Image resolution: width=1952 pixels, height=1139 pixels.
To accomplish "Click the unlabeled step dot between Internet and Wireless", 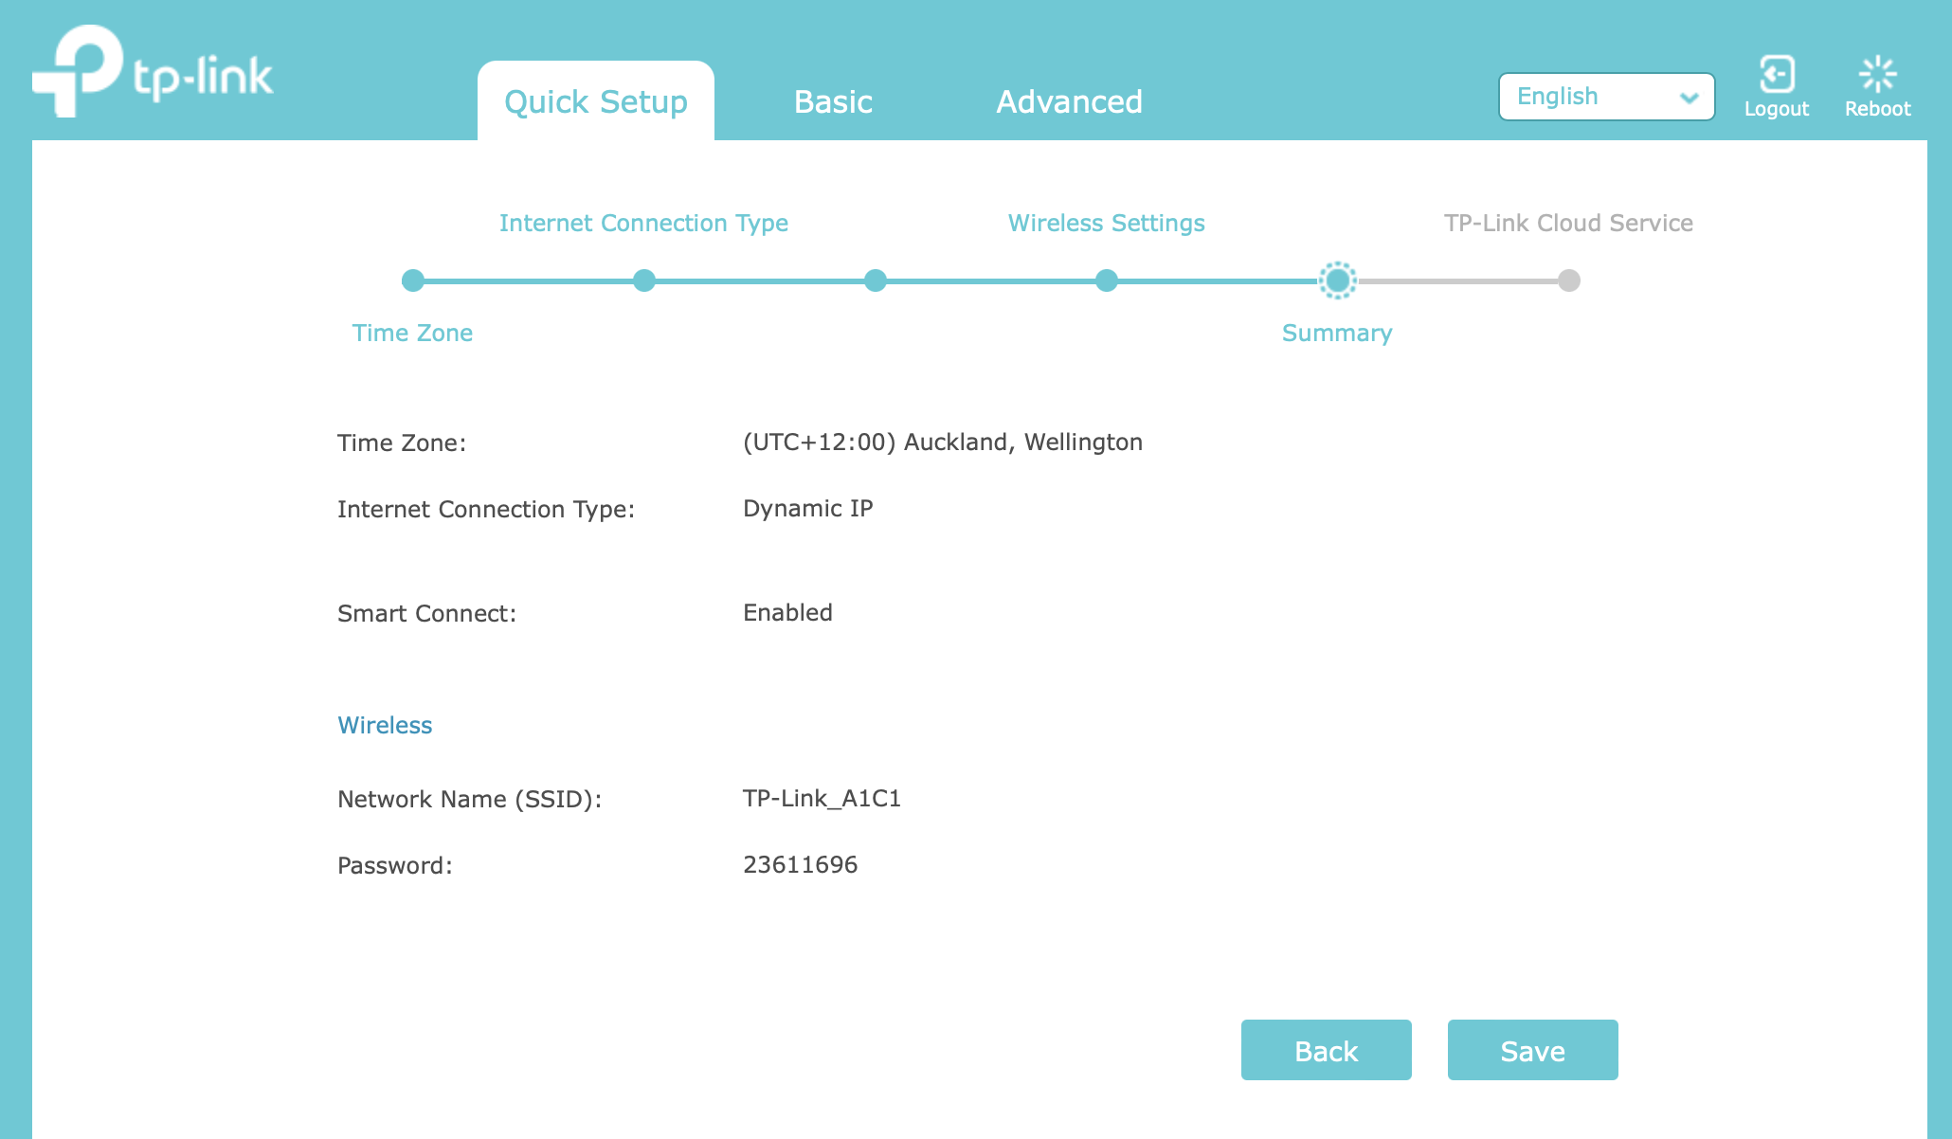I will pyautogui.click(x=876, y=280).
